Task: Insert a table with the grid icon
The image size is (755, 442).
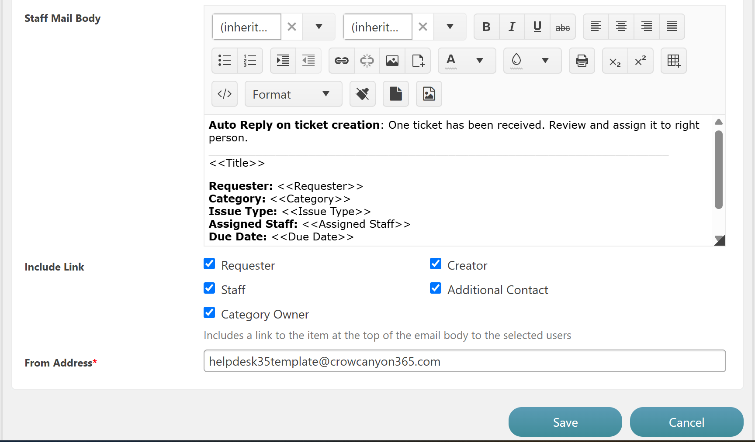Action: tap(673, 61)
